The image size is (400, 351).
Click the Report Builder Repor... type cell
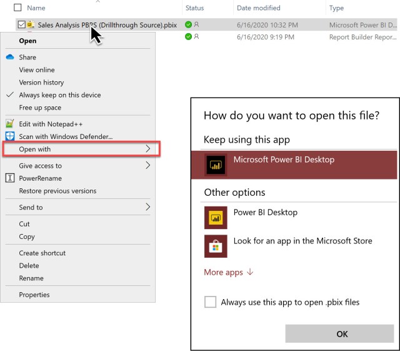(362, 37)
